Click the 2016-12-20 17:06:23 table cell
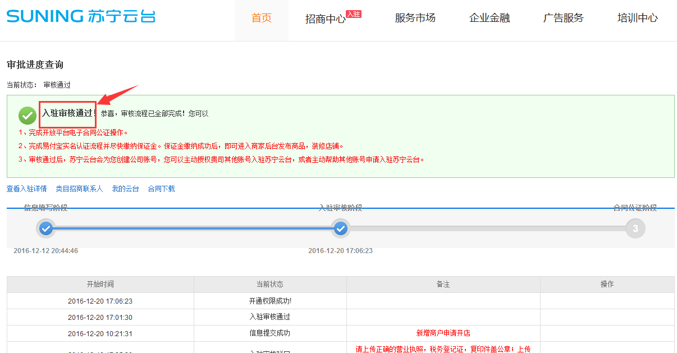Viewport: 677px width, 353px height. coord(100,301)
